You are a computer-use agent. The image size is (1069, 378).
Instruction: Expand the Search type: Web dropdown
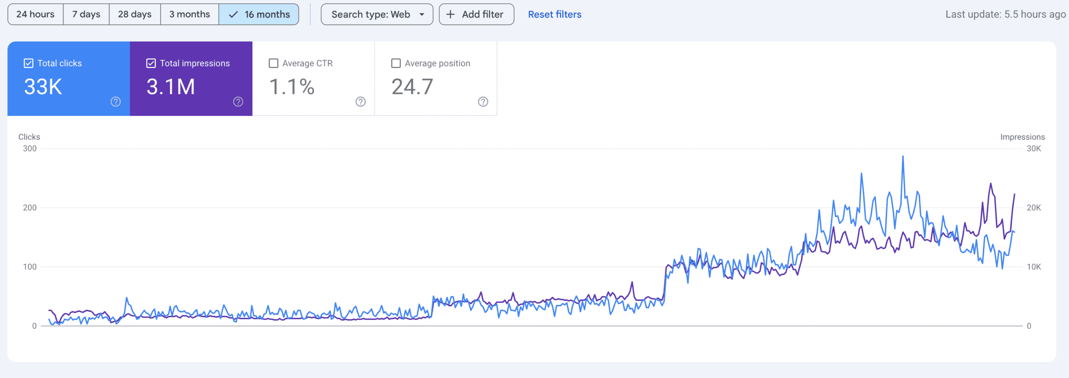(370, 15)
